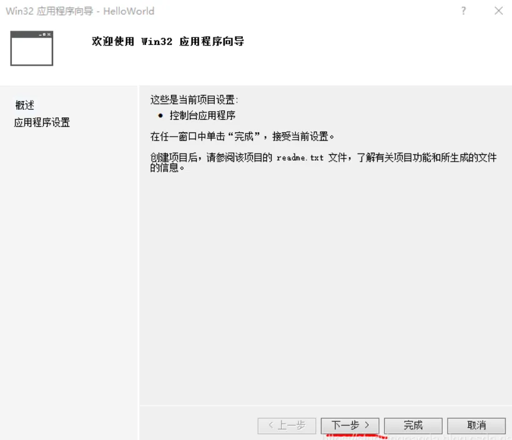Close the Win32 wizard dialog
Screen dimensions: 512x440
coord(499,11)
